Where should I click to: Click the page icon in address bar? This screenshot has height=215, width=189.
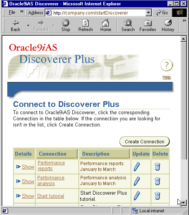coord(48,13)
